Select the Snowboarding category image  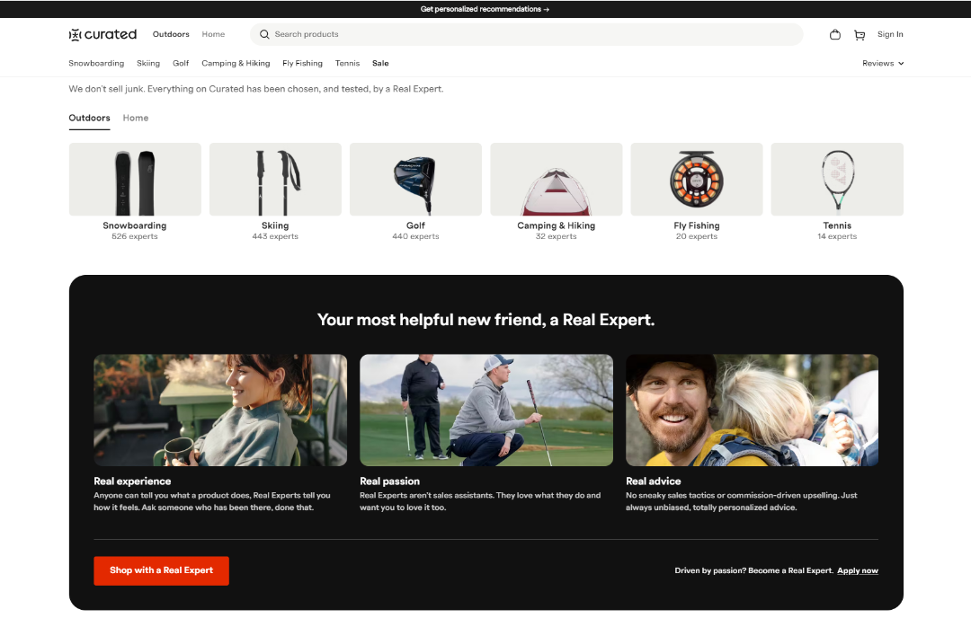(x=135, y=179)
